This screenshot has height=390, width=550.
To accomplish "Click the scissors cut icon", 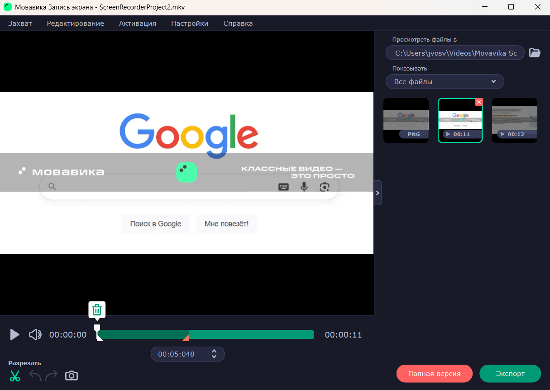I will (x=15, y=376).
